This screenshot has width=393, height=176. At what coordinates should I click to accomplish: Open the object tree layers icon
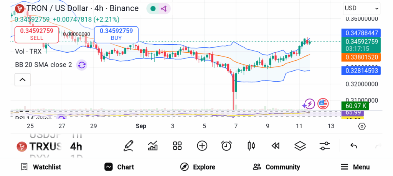300,145
